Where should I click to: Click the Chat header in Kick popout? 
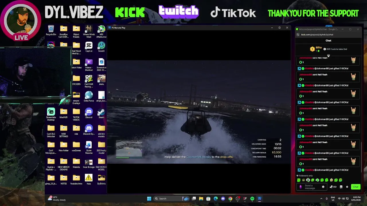[x=328, y=41]
